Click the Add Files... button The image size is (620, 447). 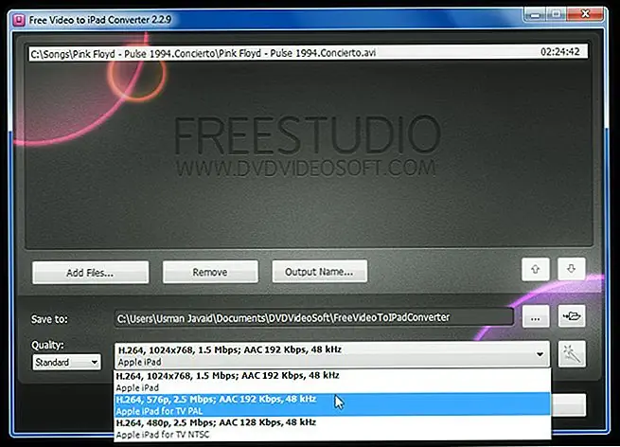(90, 272)
